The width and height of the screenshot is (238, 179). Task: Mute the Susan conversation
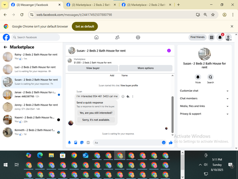198,77
